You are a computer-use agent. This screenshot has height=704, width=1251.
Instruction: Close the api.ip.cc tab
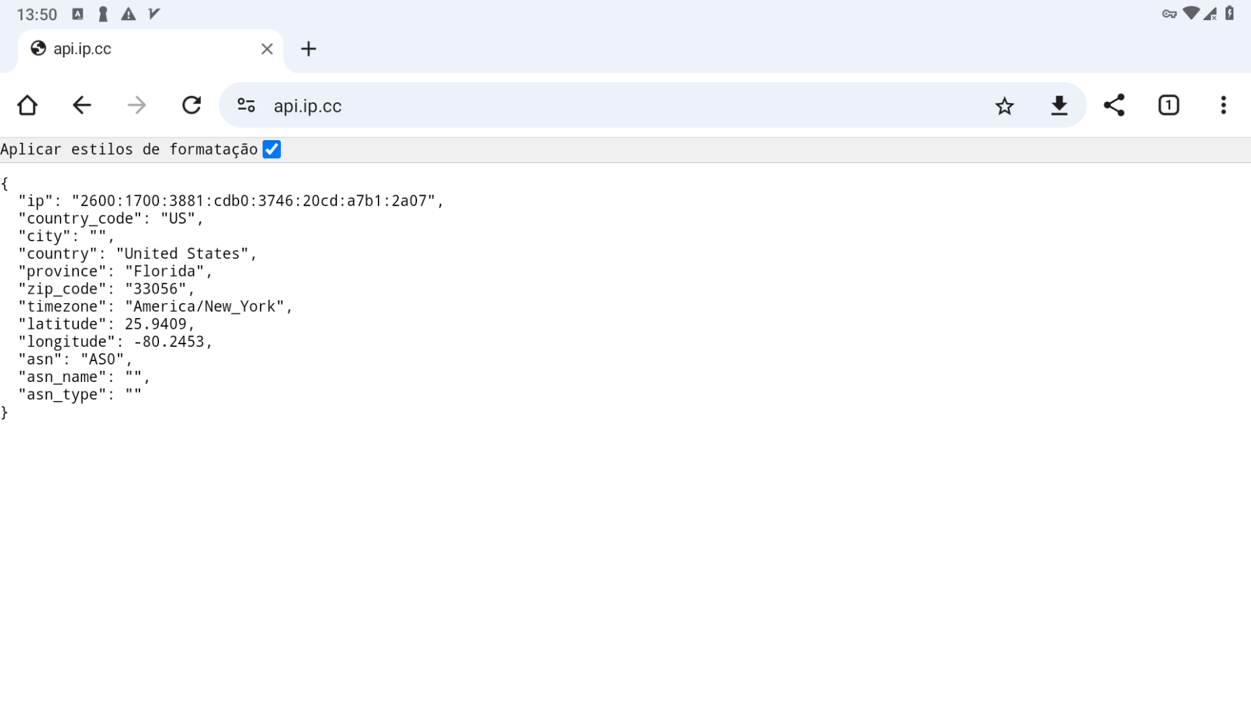267,49
